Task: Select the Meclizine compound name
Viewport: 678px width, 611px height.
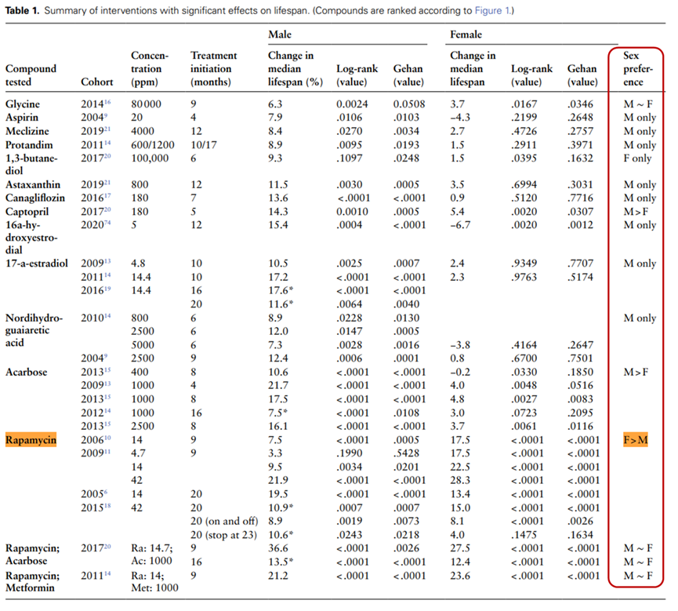Action: pyautogui.click(x=28, y=130)
